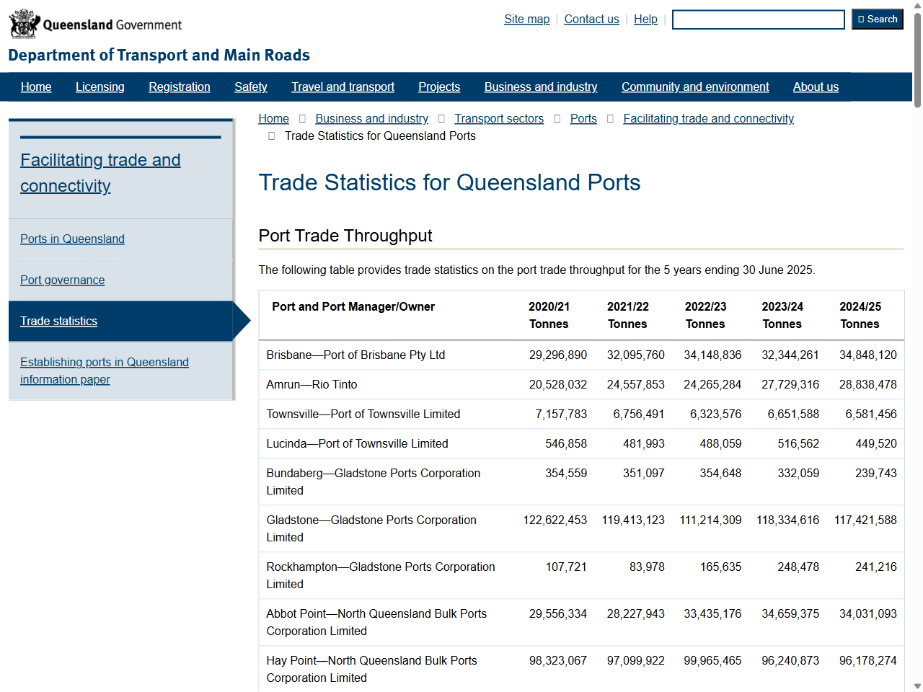Click the Business and industry breadcrumb link
Viewport: 923px width, 692px height.
pos(371,118)
